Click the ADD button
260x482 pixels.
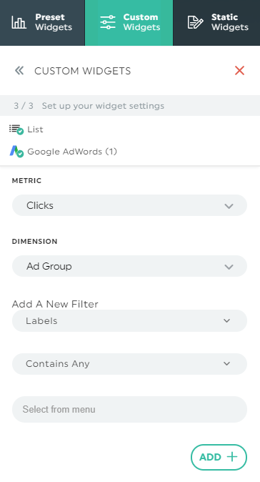point(219,457)
